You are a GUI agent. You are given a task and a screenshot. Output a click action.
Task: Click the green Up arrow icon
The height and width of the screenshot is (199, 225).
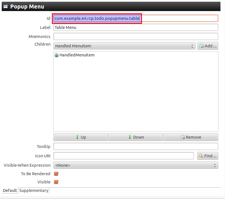pos(77,137)
